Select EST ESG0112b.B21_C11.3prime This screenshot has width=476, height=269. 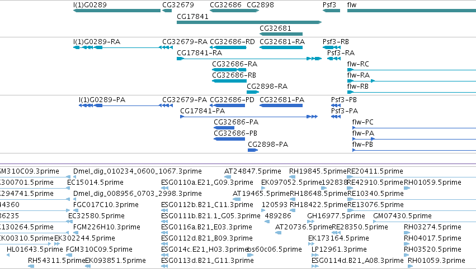tap(207, 205)
